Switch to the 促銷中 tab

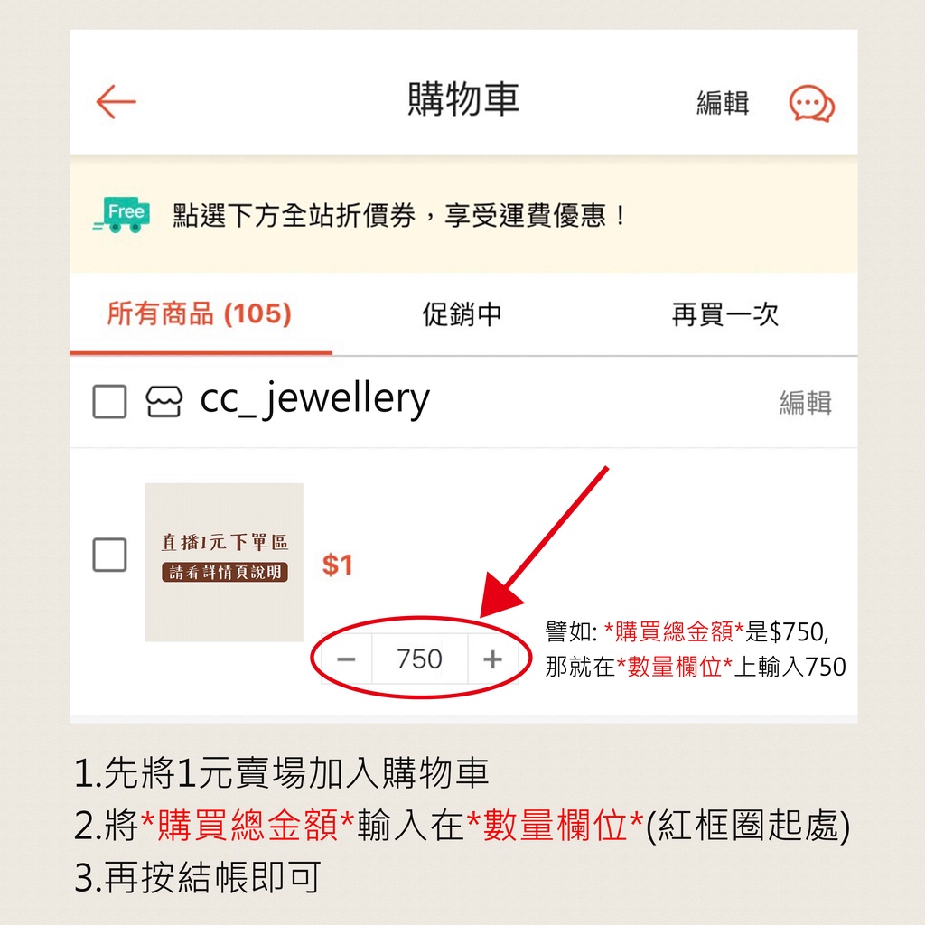462,313
